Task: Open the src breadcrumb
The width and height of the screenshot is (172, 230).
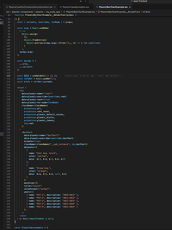Action: [8, 12]
